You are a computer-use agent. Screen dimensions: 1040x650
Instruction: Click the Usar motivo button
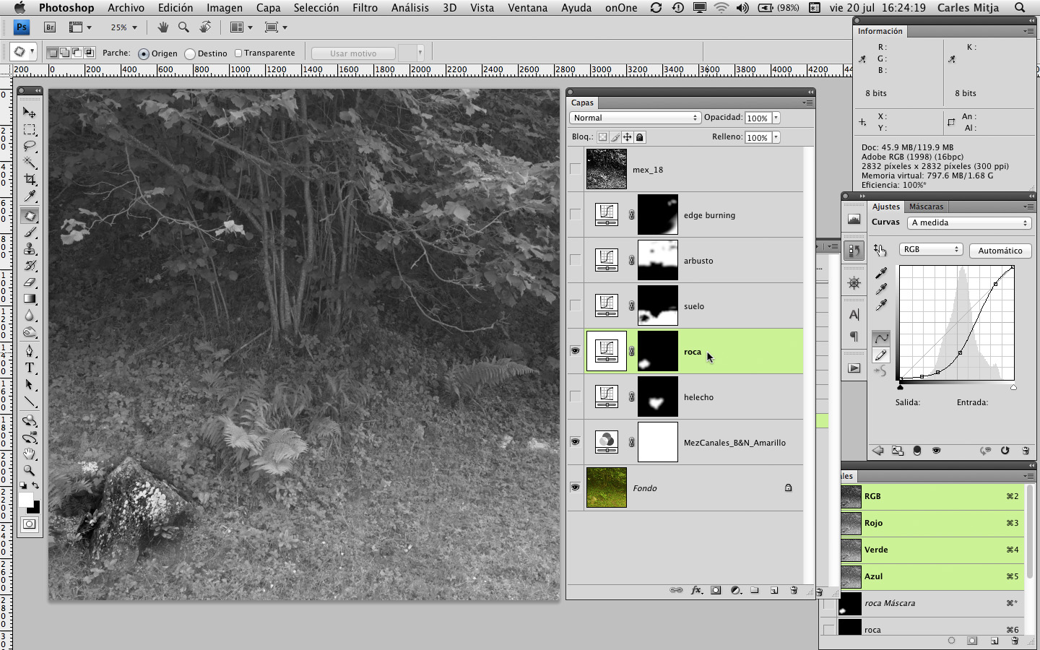click(x=353, y=53)
